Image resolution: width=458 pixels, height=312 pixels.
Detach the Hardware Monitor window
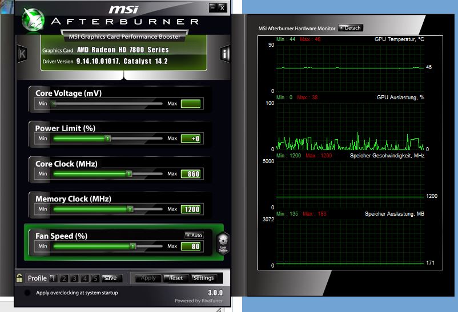tap(351, 28)
